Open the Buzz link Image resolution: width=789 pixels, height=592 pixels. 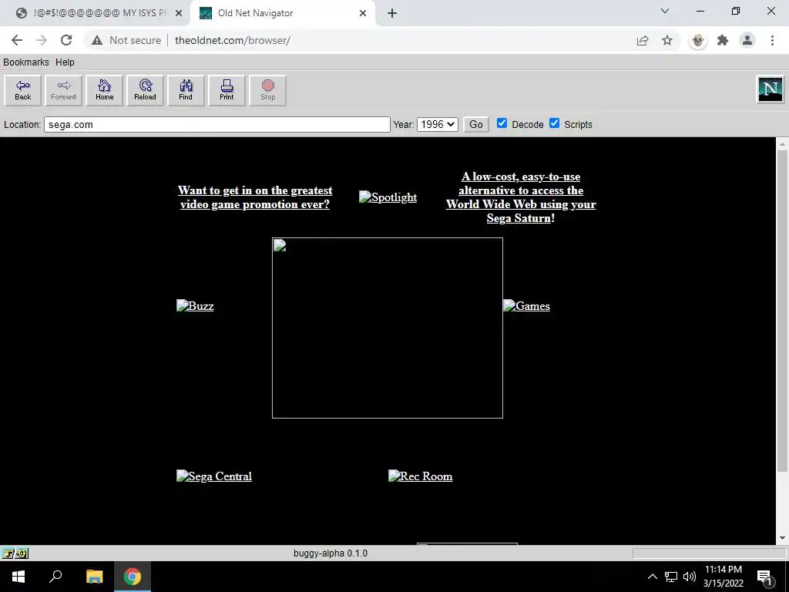tap(195, 306)
